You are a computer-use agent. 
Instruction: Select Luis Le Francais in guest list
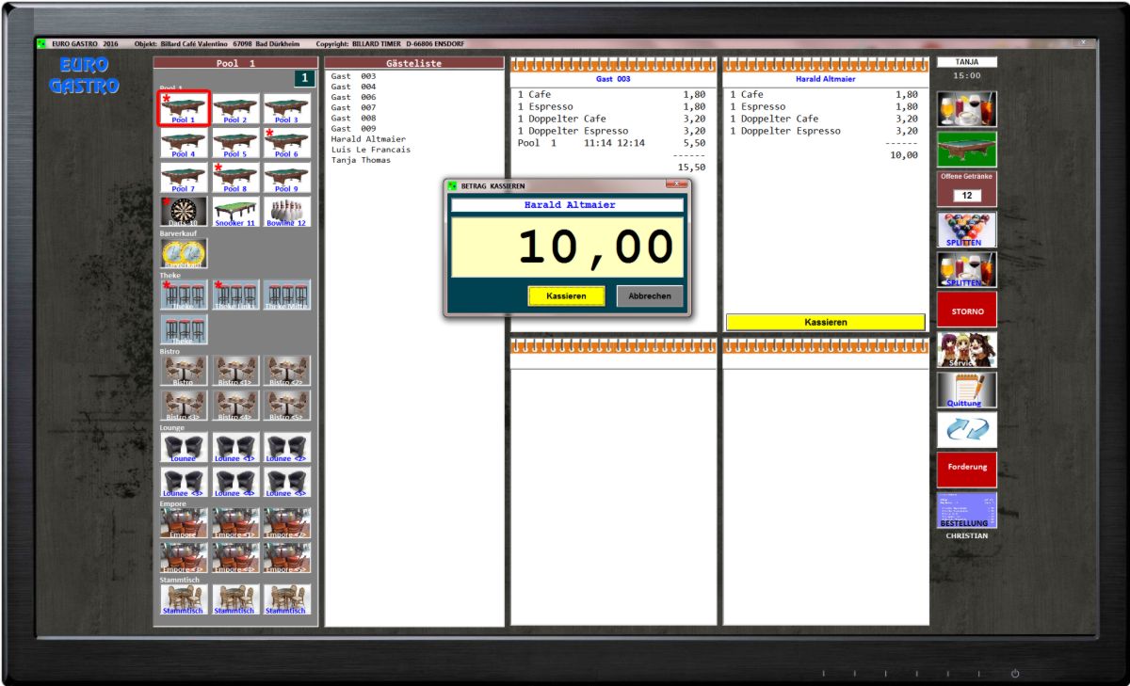[x=370, y=150]
